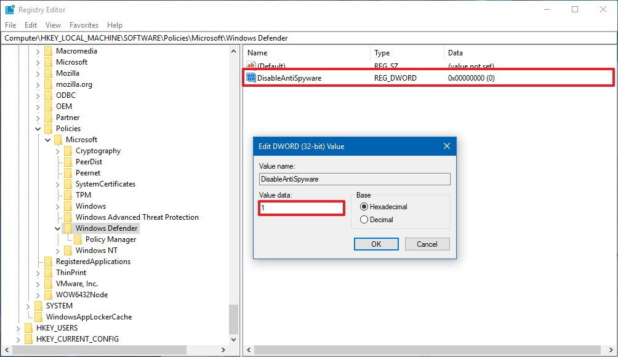Click the SystemCertificates folder icon
Screen dimensions: 618x357
click(x=68, y=183)
